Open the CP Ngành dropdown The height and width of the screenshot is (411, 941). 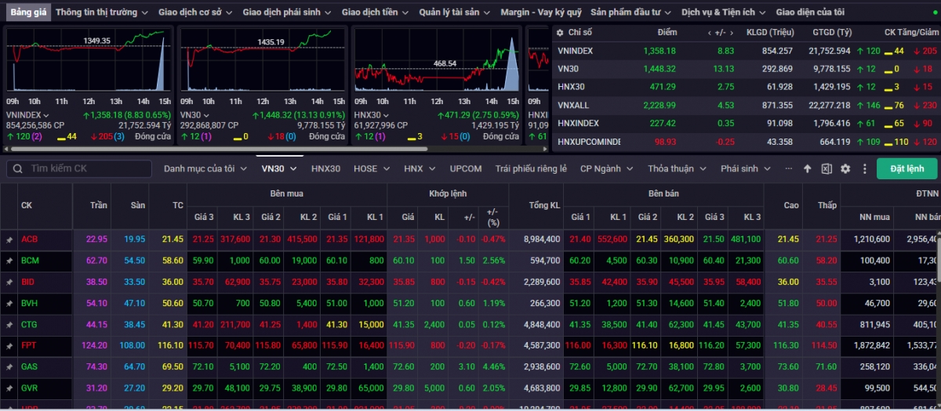point(606,168)
